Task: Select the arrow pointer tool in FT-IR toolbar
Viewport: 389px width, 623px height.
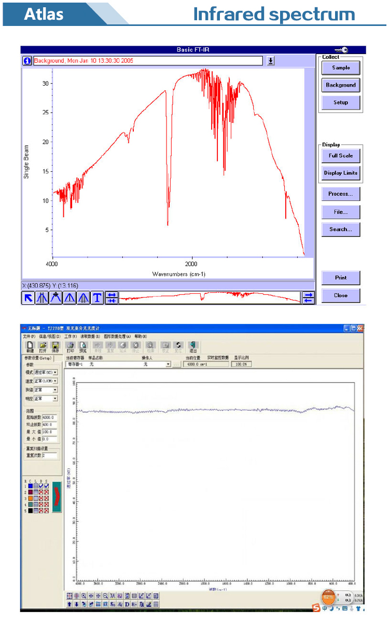Action: point(28,297)
